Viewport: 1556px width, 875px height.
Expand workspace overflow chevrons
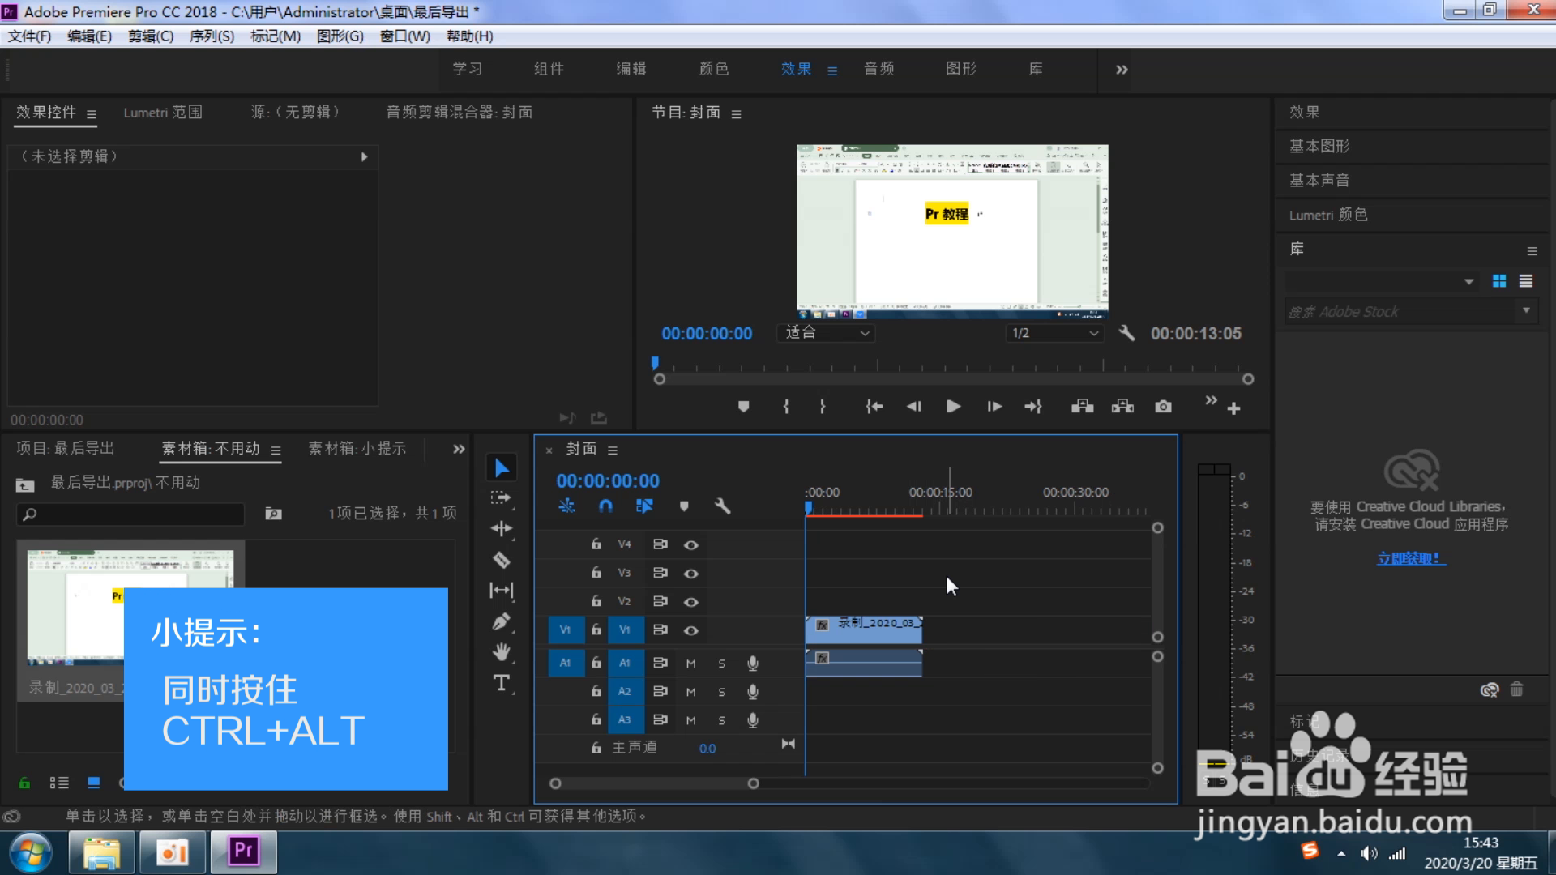pos(1122,70)
